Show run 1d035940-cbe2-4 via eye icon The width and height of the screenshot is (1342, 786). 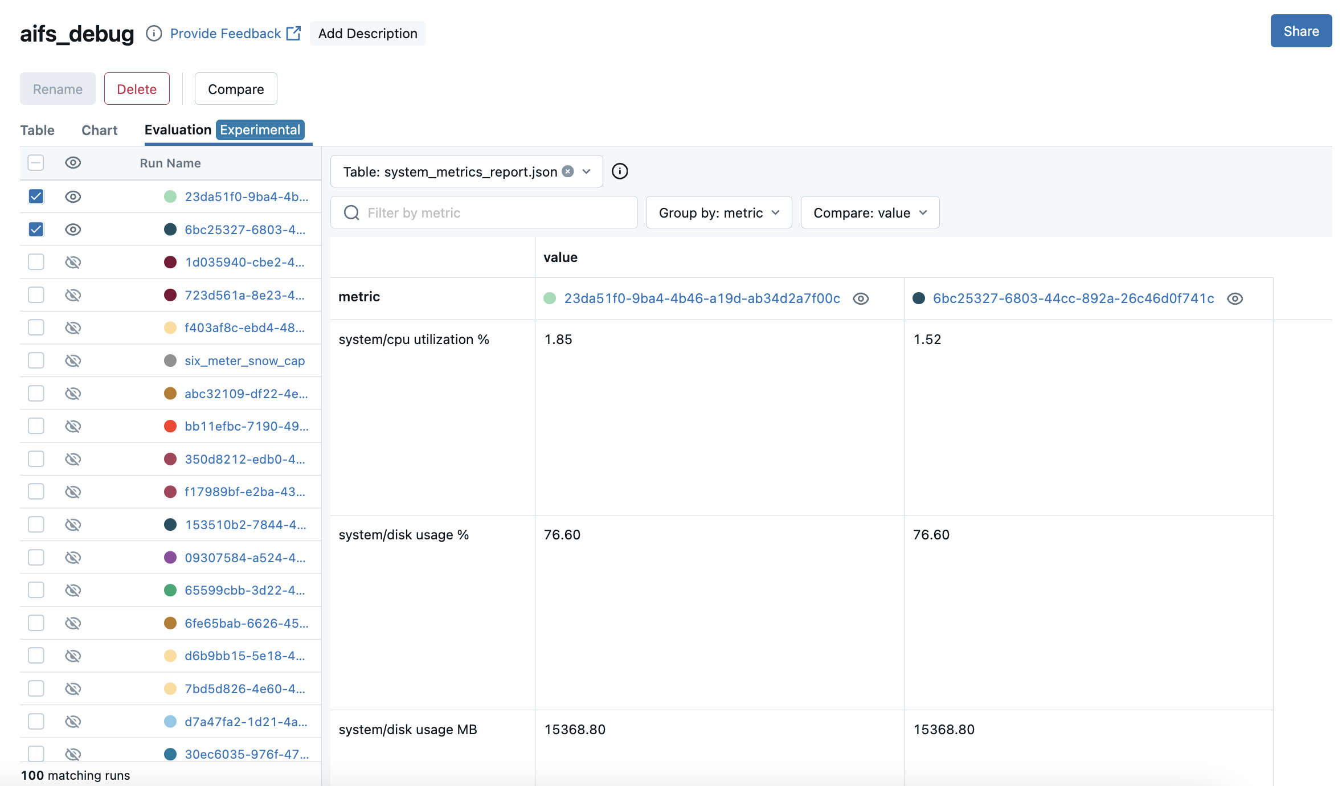[x=73, y=263]
